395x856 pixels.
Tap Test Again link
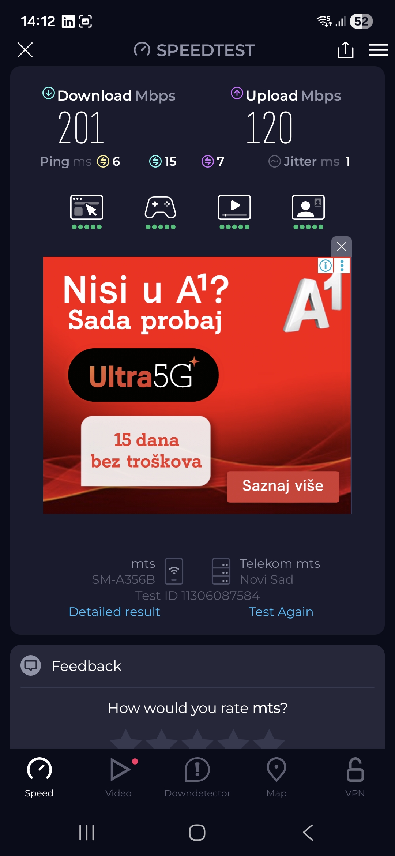(x=281, y=612)
